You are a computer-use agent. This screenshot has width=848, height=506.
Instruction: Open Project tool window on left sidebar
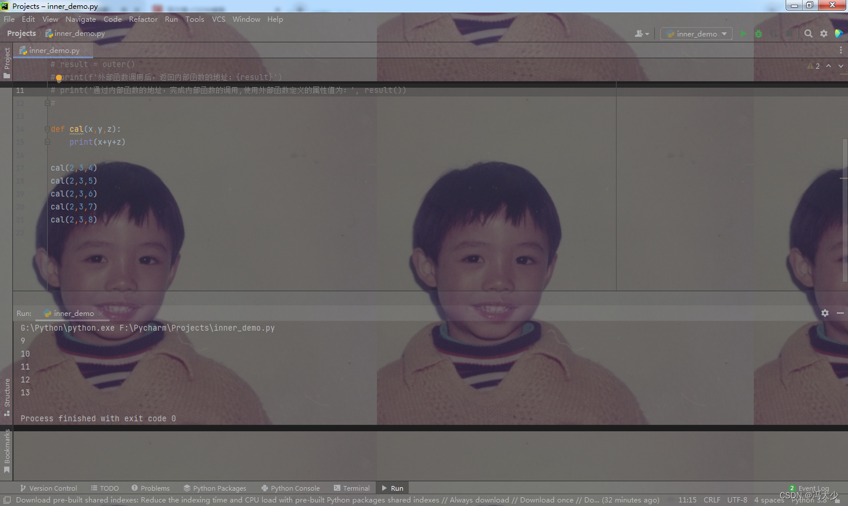(6, 63)
